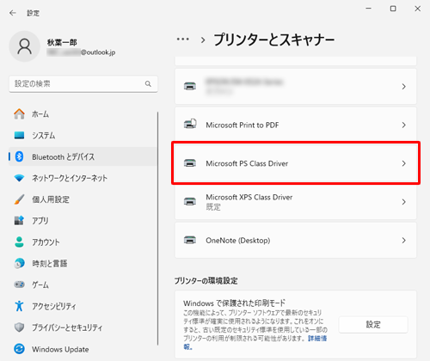Close the Settings window
The height and width of the screenshot is (361, 430).
[418, 9]
